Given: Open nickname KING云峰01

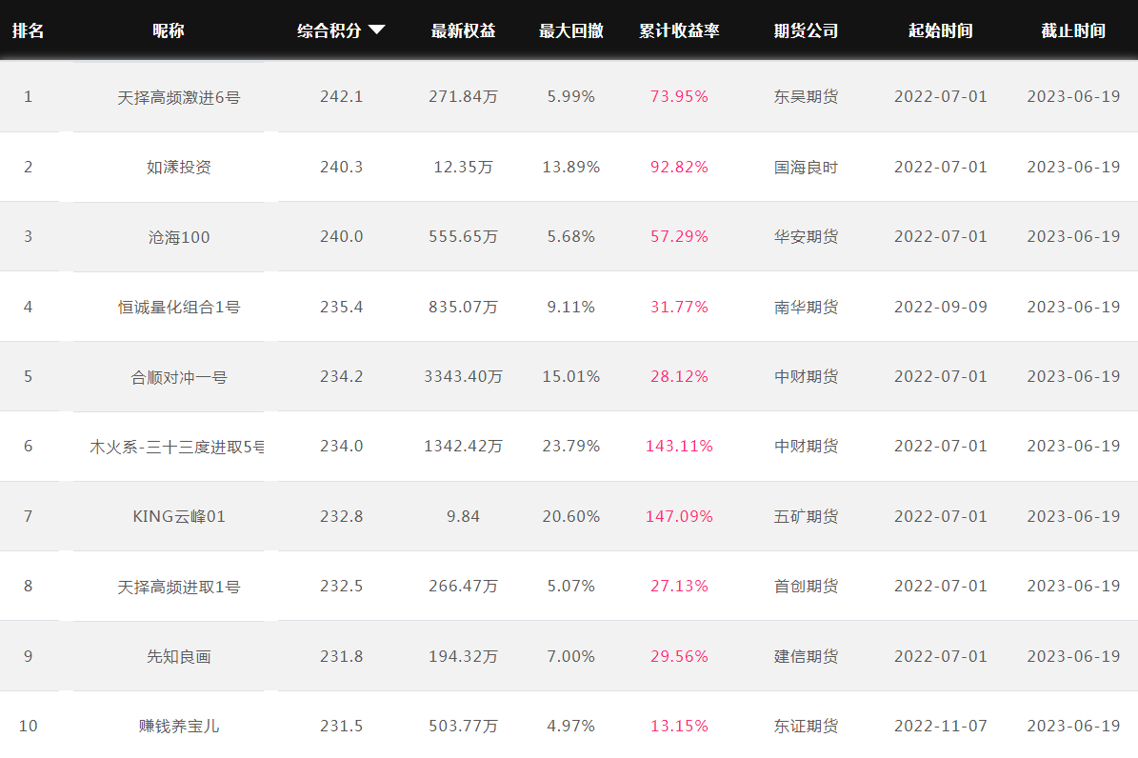Looking at the screenshot, I should 178,517.
